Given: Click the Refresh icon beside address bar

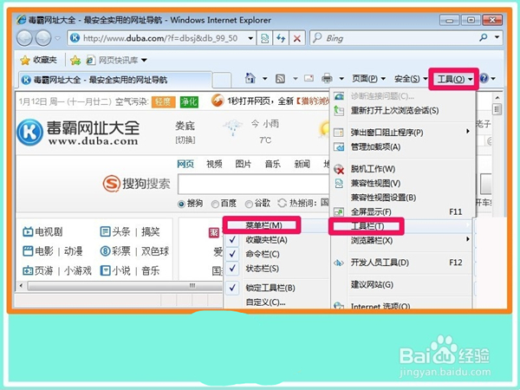Looking at the screenshot, I should [x=281, y=38].
